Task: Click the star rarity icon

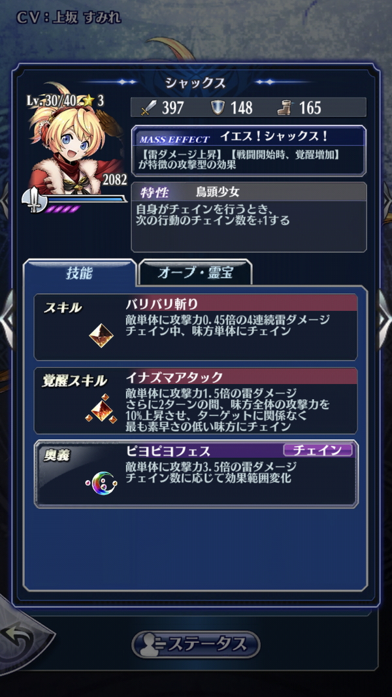Action: [88, 101]
